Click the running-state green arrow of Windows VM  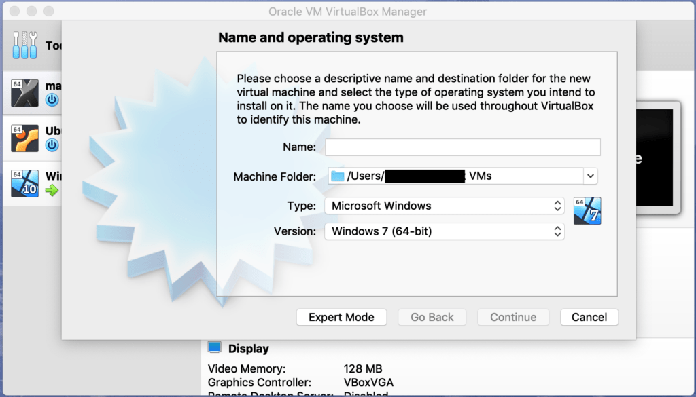52,191
